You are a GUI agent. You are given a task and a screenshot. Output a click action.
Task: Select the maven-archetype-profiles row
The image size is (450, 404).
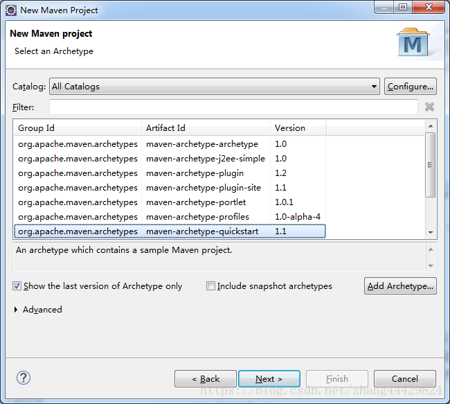tap(170, 217)
